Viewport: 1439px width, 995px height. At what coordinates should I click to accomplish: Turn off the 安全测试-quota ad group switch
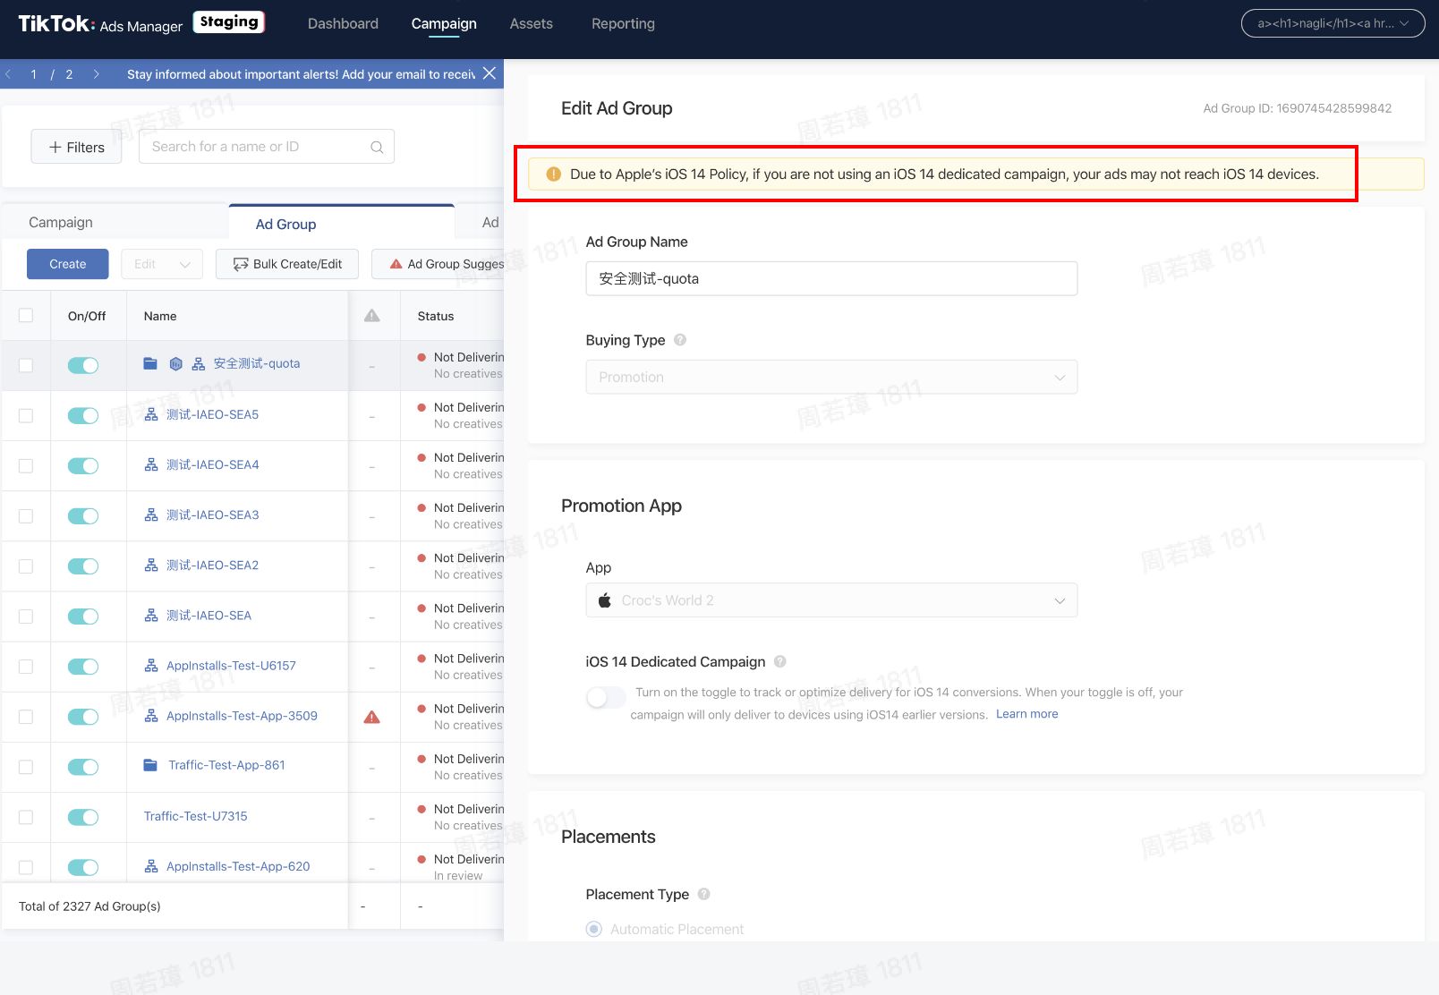83,365
